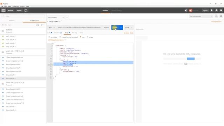The image size is (224, 126).
Task: Select the raw body option
Action: 82,37
